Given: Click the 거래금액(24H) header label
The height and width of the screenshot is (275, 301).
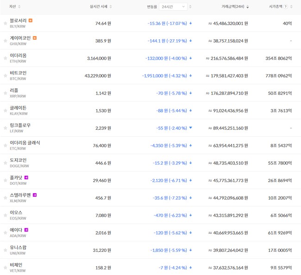Looking at the screenshot, I should pyautogui.click(x=233, y=6).
